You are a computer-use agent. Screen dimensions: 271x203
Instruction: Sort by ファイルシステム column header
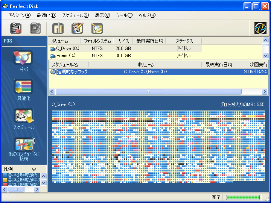tap(97, 41)
